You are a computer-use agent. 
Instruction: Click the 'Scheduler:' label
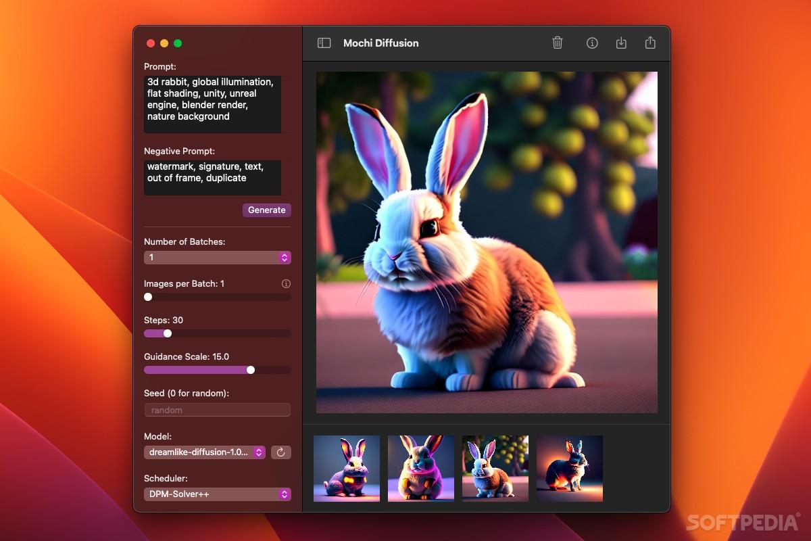point(166,478)
